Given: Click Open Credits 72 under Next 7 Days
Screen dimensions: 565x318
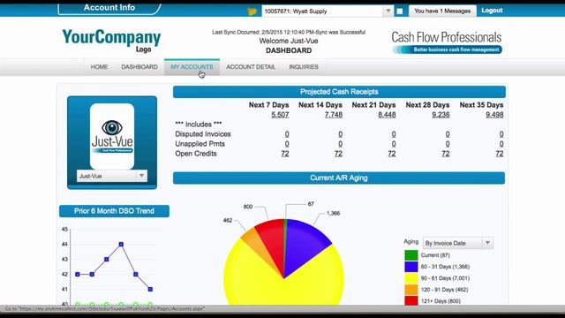Looking at the screenshot, I should (x=285, y=154).
